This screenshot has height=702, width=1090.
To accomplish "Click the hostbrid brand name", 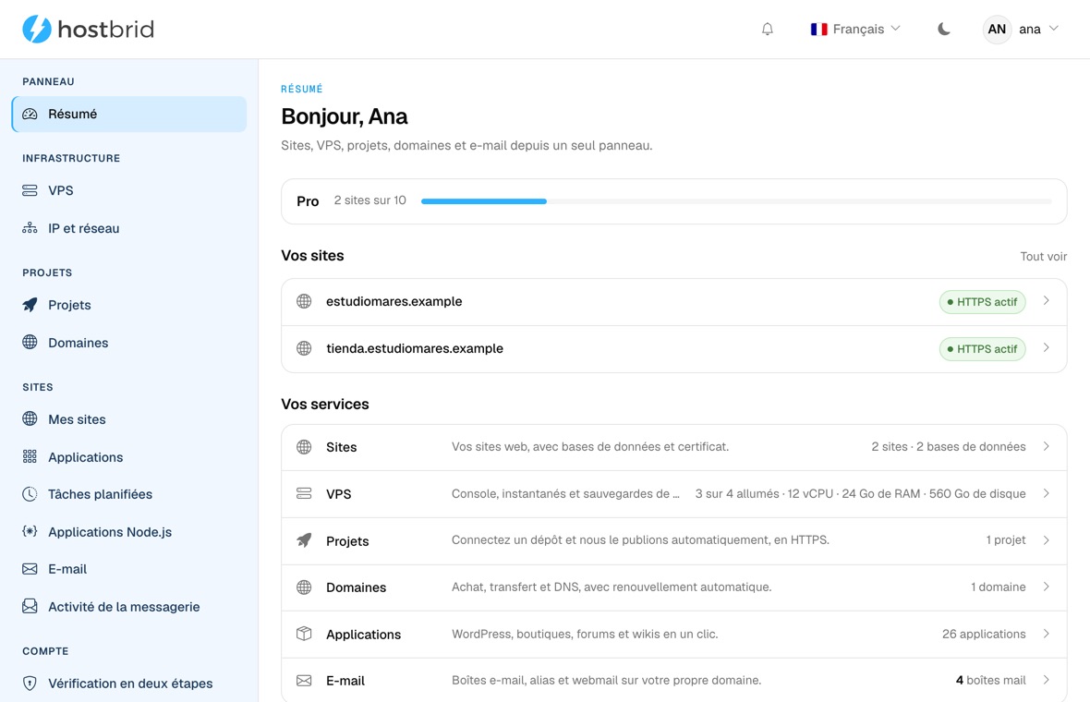I will (x=105, y=30).
